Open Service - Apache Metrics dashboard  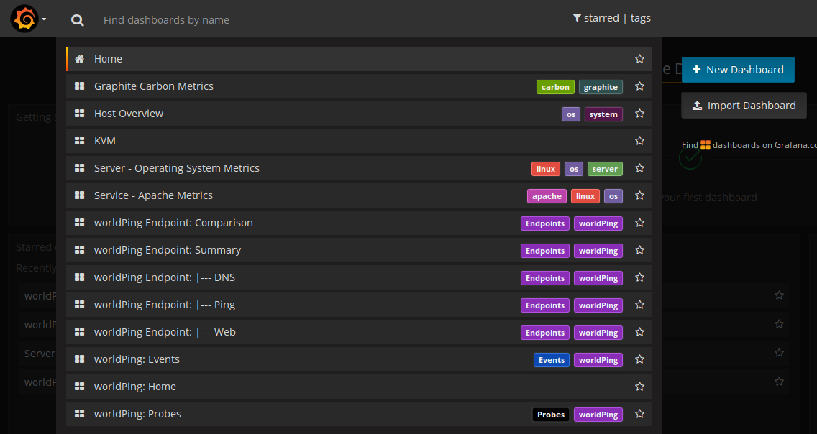click(358, 195)
